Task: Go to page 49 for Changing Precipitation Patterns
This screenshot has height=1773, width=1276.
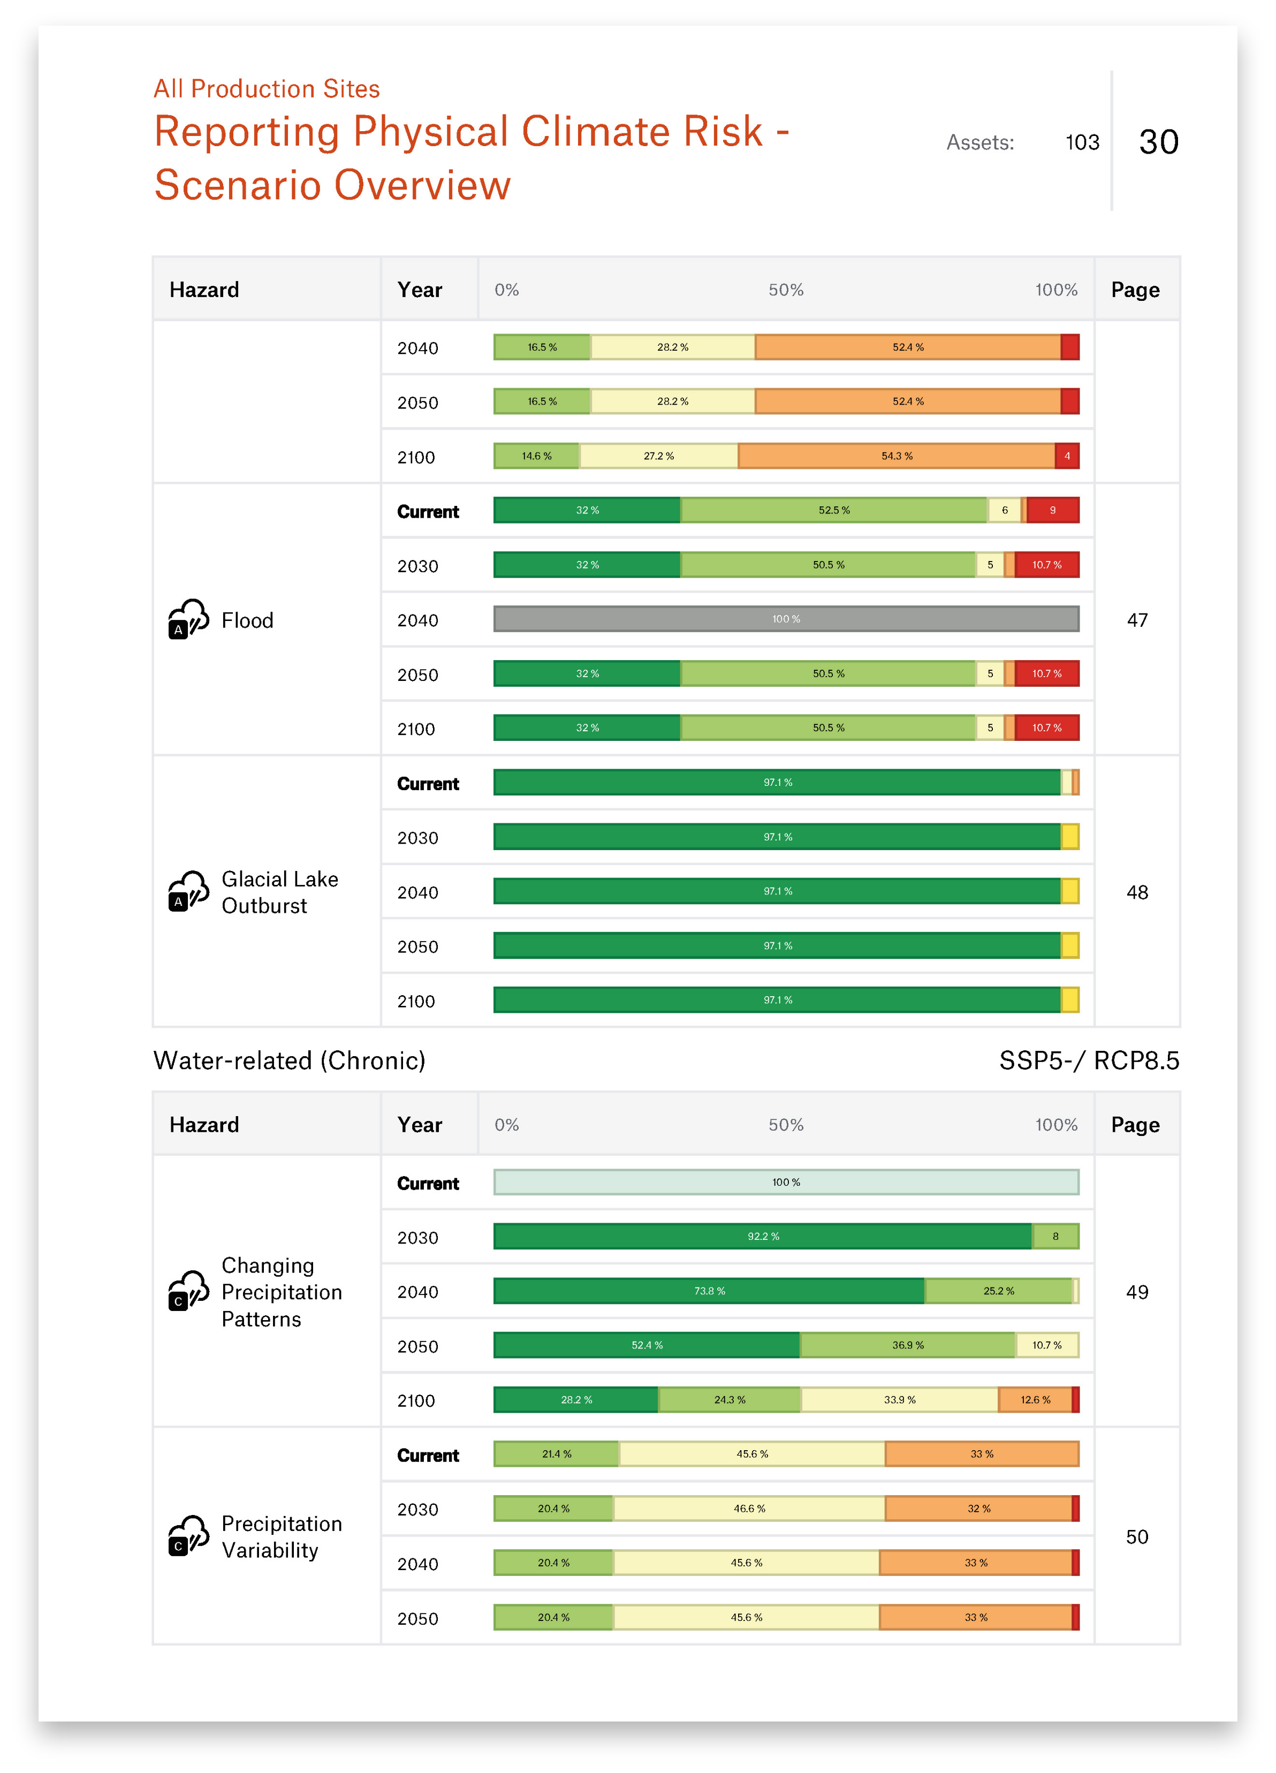Action: [1137, 1291]
